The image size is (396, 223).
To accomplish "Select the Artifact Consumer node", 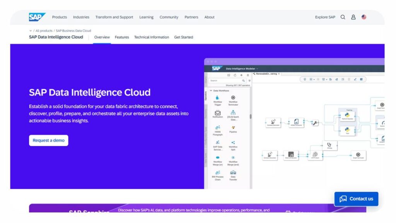I will tap(296, 122).
